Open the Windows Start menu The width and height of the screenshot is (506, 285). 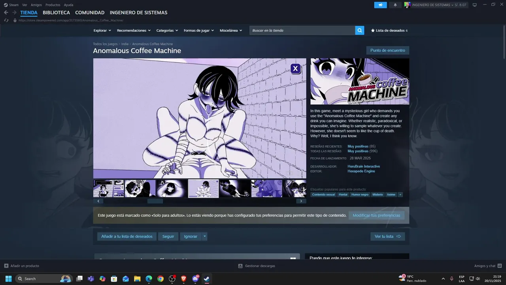(x=8, y=279)
